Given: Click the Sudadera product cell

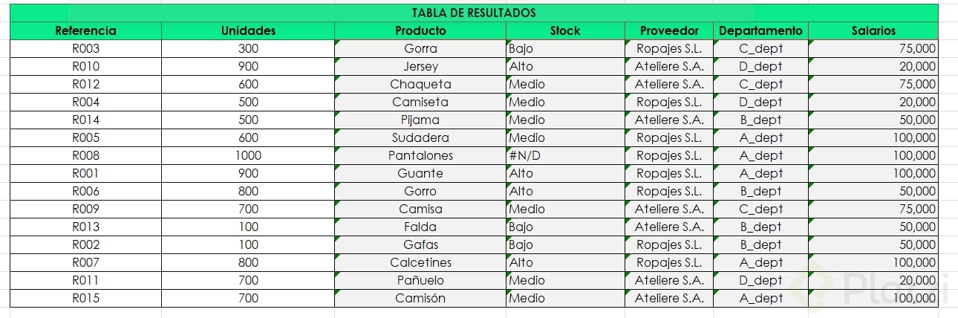Looking at the screenshot, I should (420, 138).
